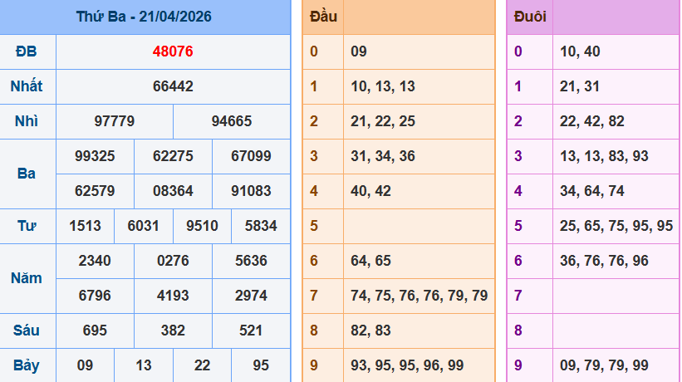
Task: Select the special prize number 48076
Action: pos(173,51)
